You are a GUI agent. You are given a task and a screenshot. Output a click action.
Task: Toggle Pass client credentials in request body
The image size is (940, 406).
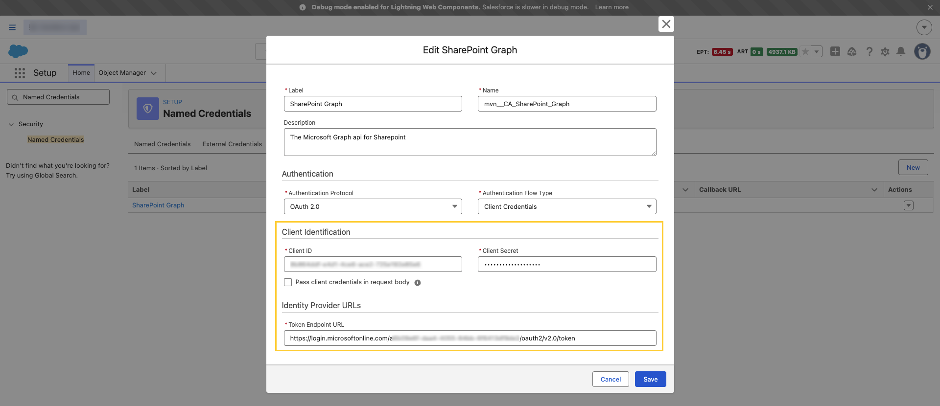(x=288, y=282)
